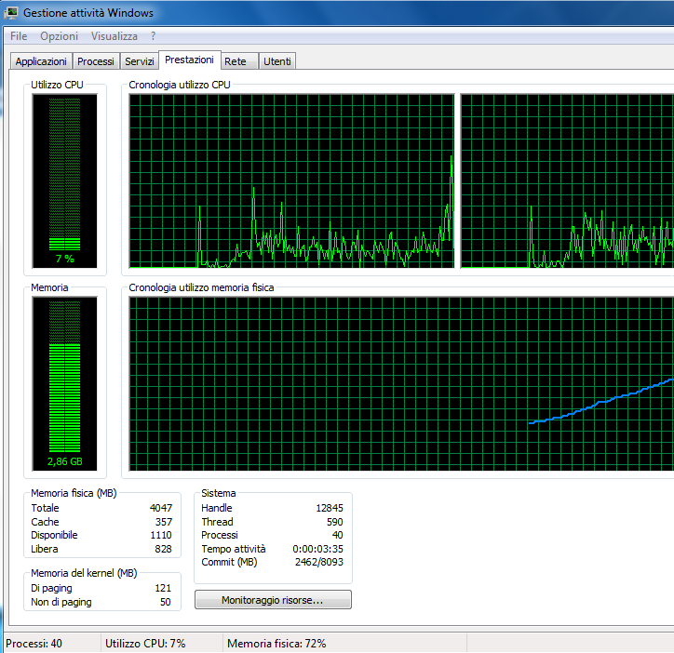The height and width of the screenshot is (653, 674).
Task: Click the Disponibile value 1110
Action: pyautogui.click(x=161, y=535)
